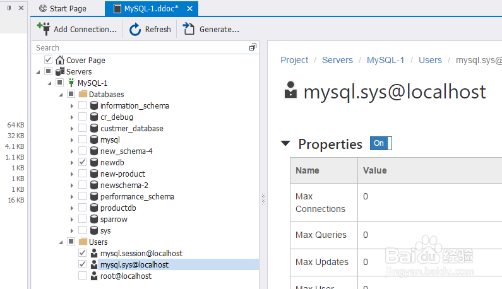This screenshot has height=289, width=502.
Task: Toggle the Databases folder checkbox
Action: 71,94
